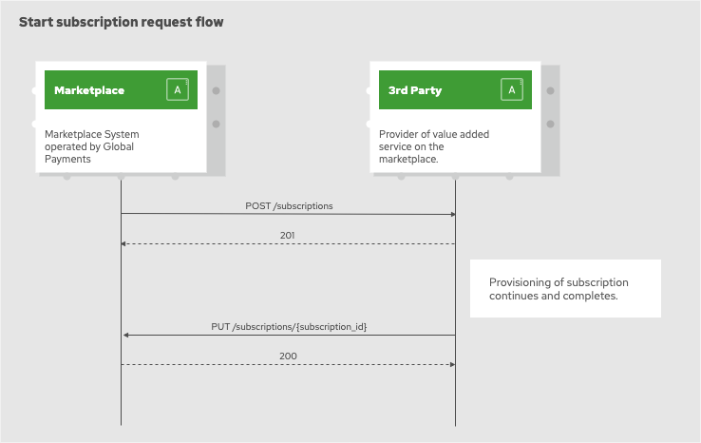Click the Start subscription request flow title
Image resolution: width=701 pixels, height=443 pixels.
click(x=122, y=22)
